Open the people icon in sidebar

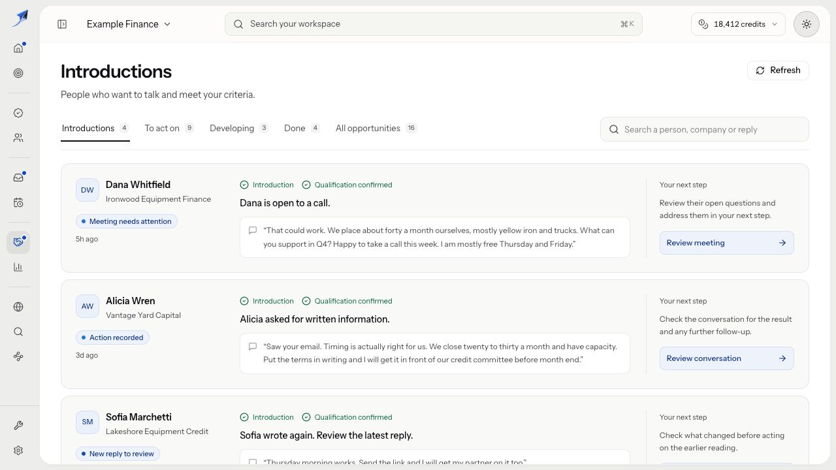pos(18,138)
